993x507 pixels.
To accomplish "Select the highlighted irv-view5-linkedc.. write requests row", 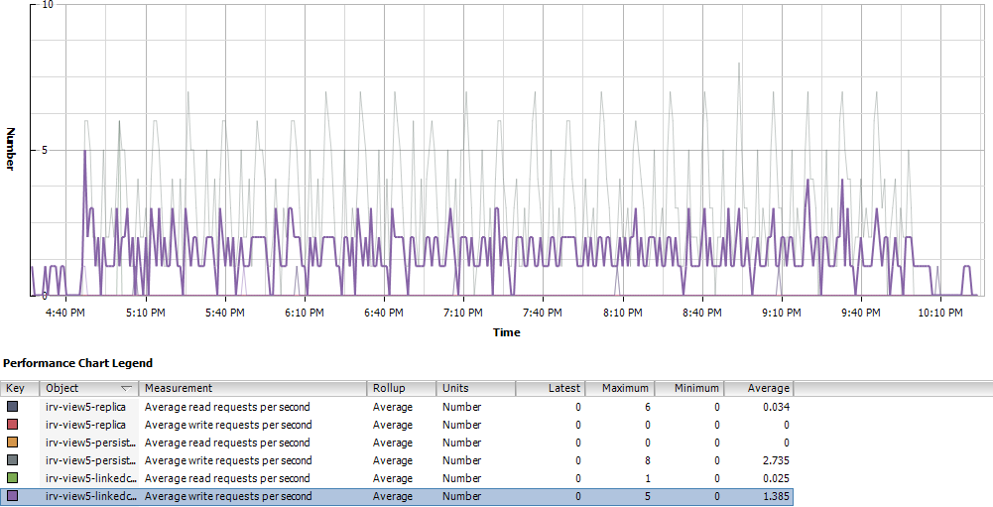I will pos(397,496).
